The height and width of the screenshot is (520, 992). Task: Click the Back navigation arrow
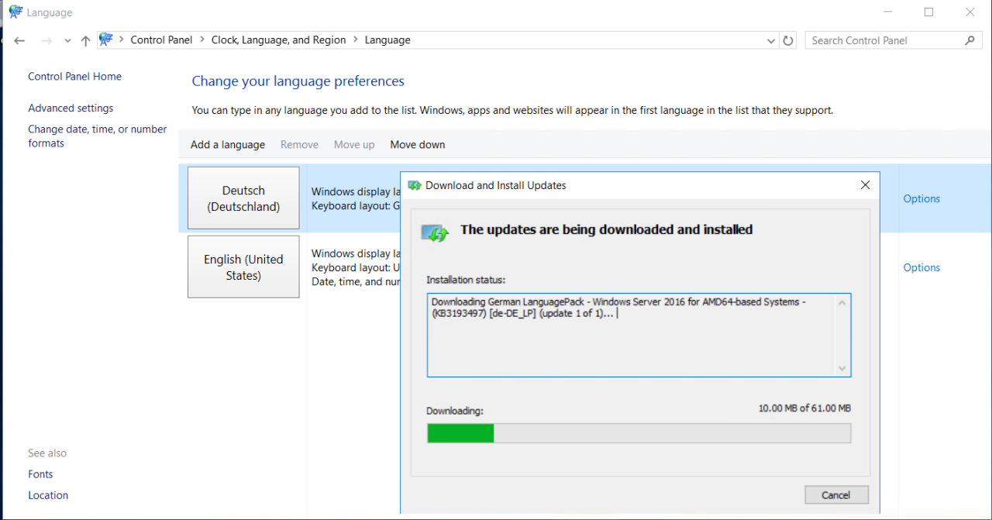click(19, 40)
